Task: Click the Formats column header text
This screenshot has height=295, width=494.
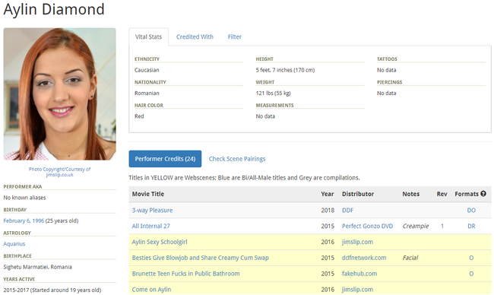Action: pyautogui.click(x=467, y=194)
